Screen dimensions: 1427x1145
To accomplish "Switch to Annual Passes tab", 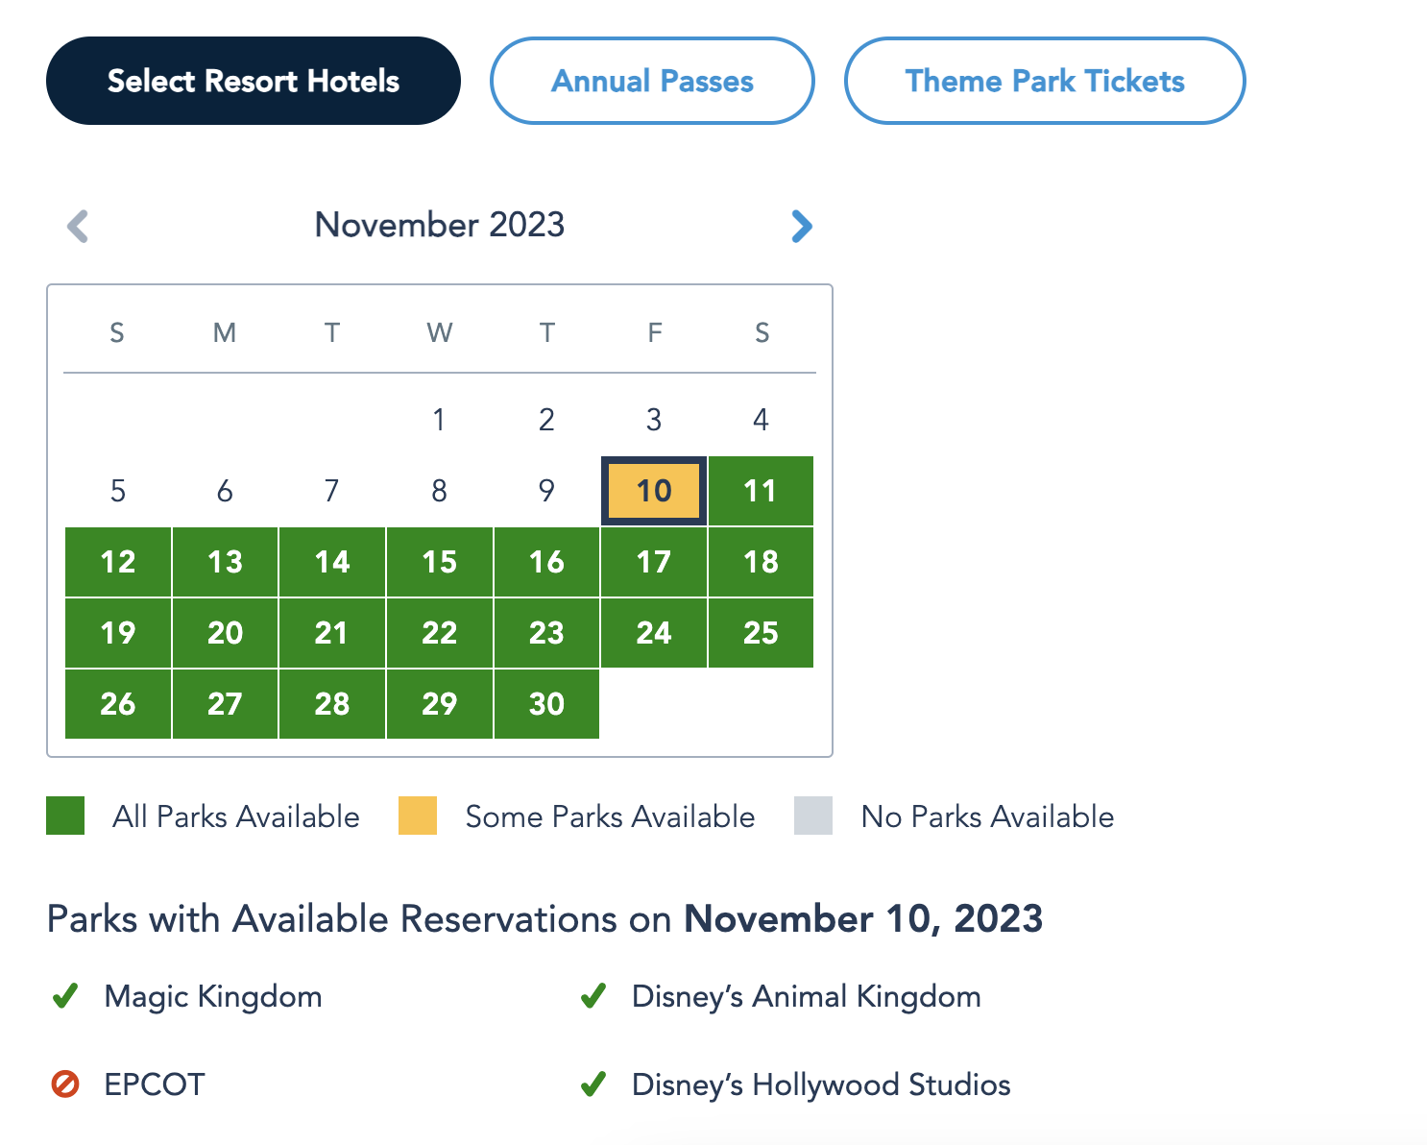I will 652,81.
